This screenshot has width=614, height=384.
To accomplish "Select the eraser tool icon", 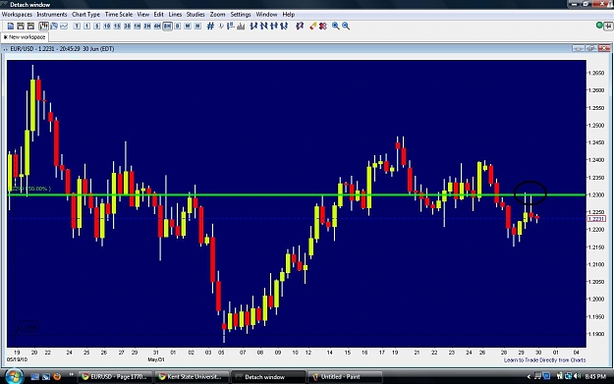I will (312, 27).
